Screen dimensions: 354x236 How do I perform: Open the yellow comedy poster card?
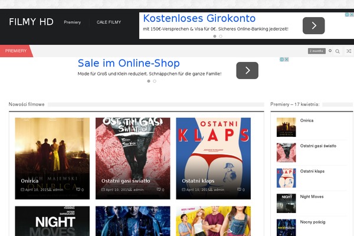coord(214,221)
